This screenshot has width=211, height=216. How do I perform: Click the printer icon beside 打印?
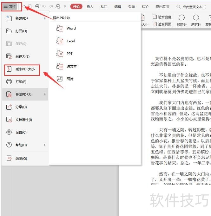tap(9, 82)
